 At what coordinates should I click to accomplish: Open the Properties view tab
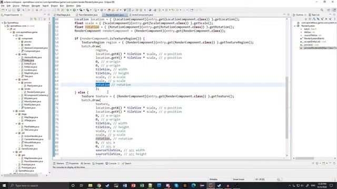[72, 163]
